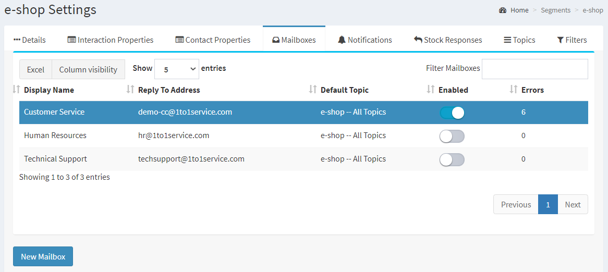Image resolution: width=608 pixels, height=272 pixels.
Task: Sort by Display Name arrows icon
Action: coord(16,90)
